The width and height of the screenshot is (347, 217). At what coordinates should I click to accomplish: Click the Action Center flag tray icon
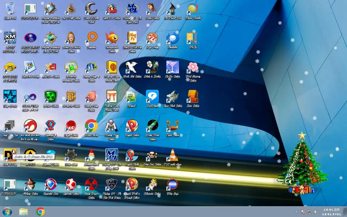pyautogui.click(x=303, y=212)
